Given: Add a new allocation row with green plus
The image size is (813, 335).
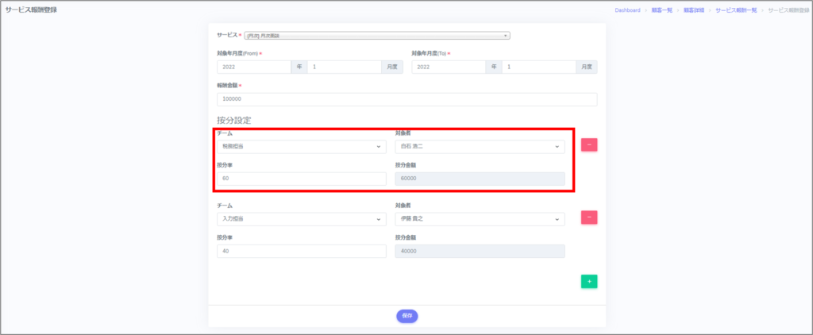Looking at the screenshot, I should (589, 281).
